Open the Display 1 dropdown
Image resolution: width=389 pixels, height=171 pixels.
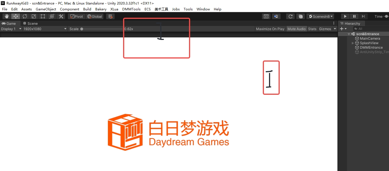[x=11, y=29]
